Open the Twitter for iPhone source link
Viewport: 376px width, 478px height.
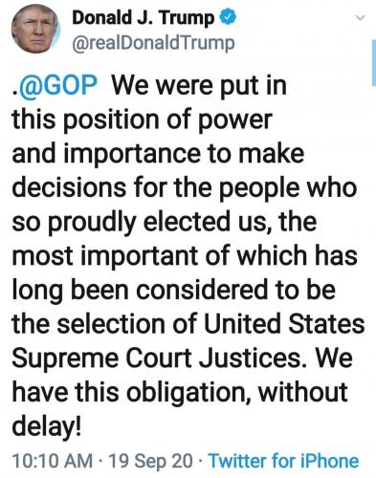pos(283,461)
